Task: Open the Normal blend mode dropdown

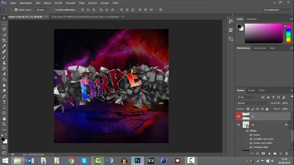Action: pos(252,103)
